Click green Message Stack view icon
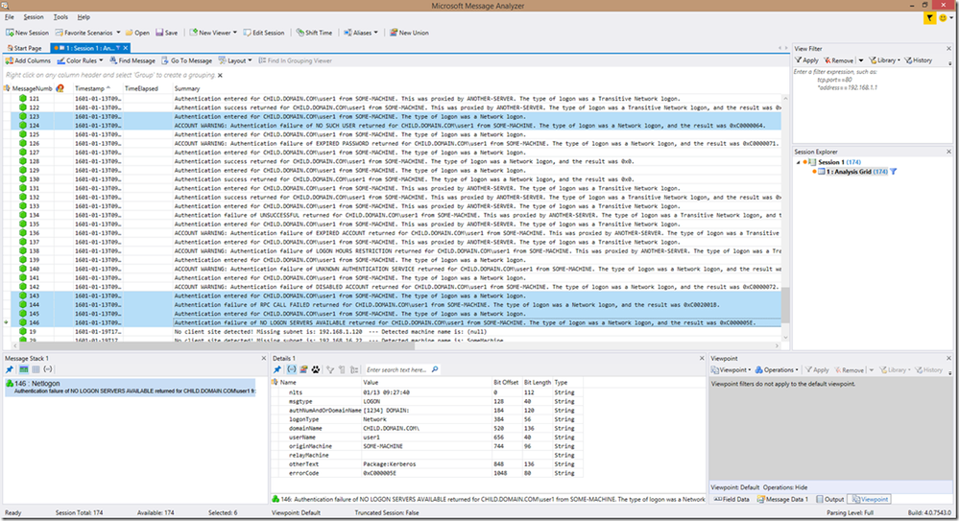This screenshot has width=959, height=521. [23, 369]
